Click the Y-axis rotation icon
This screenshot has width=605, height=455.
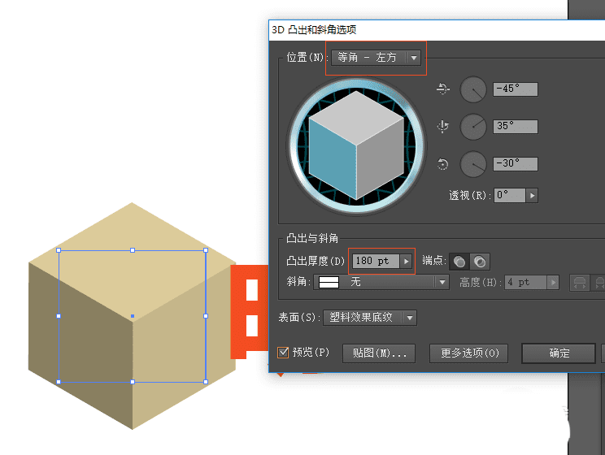442,127
